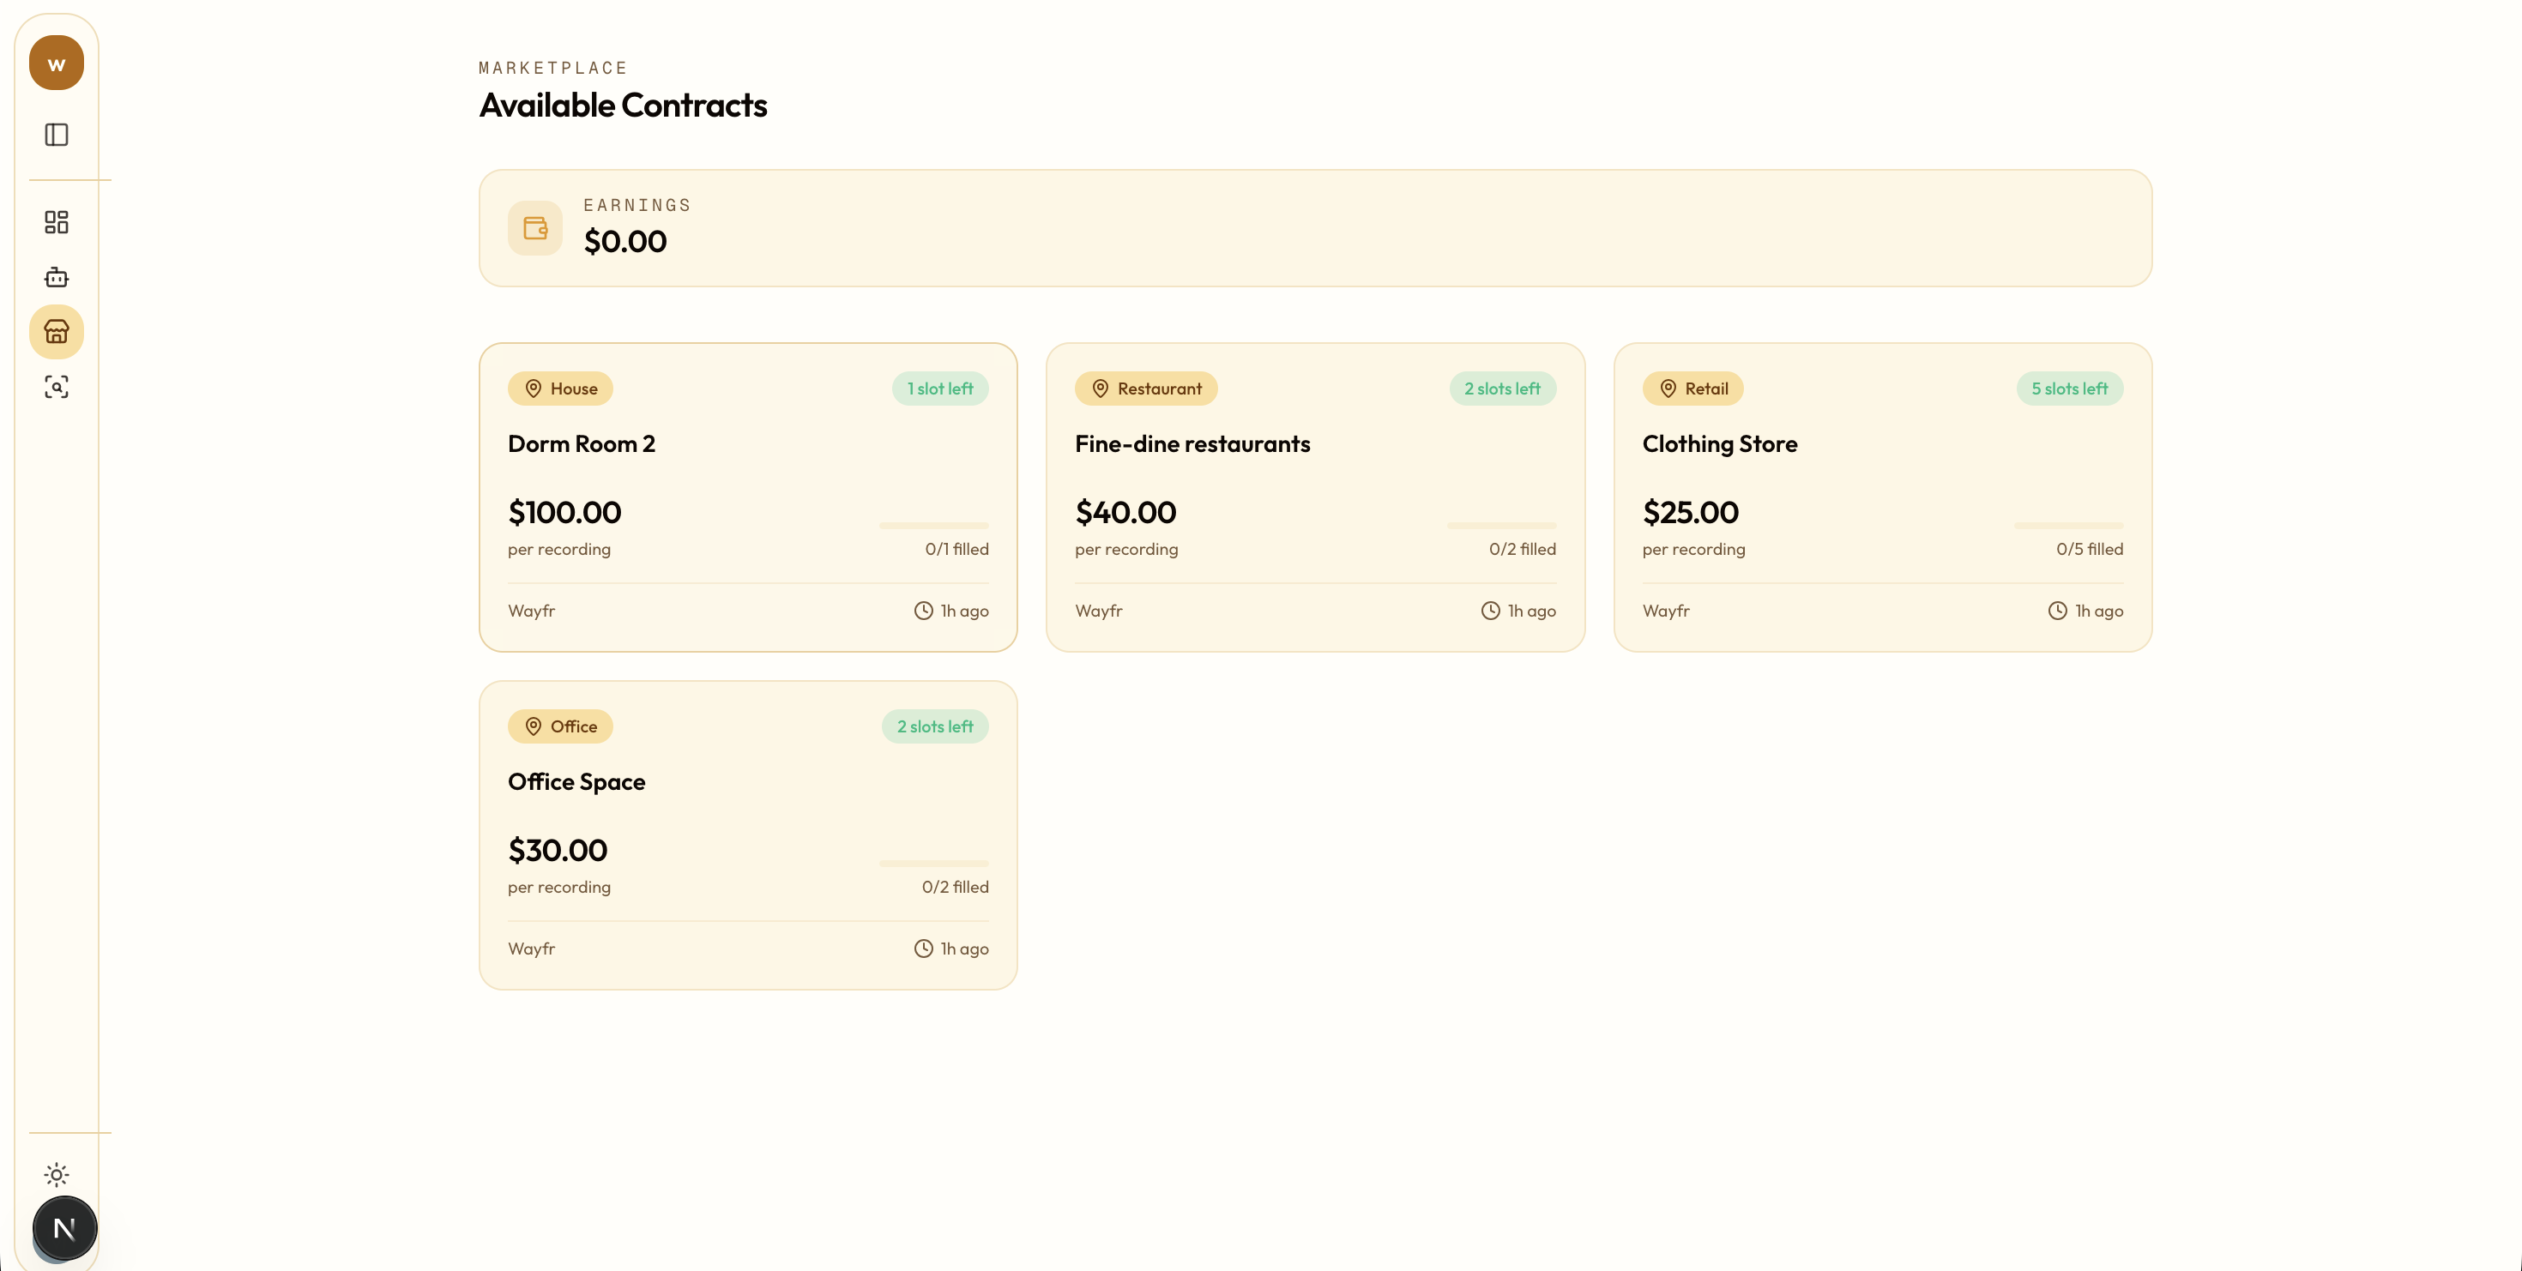This screenshot has height=1271, width=2522.
Task: Click the earnings wallet icon
Action: click(x=534, y=228)
